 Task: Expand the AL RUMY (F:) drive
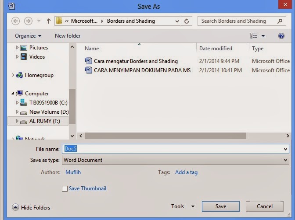pyautogui.click(x=17, y=121)
